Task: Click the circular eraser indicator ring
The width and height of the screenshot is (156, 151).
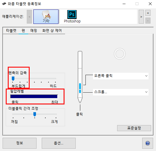Action: 120,54
